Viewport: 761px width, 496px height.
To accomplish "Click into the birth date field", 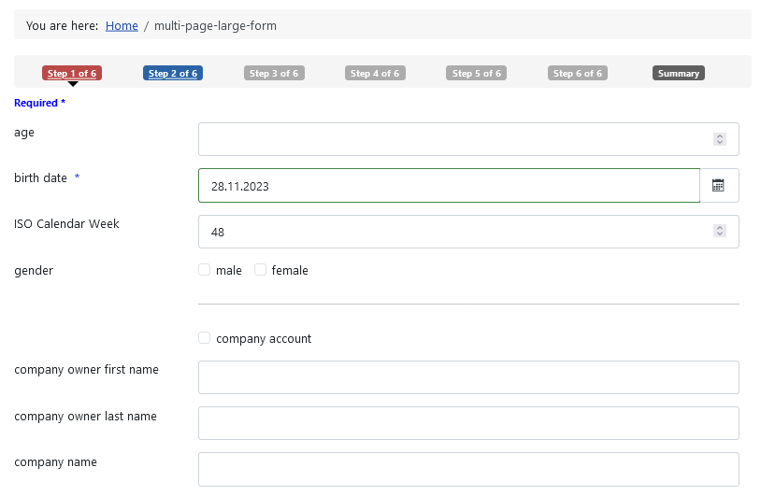I will [x=450, y=185].
